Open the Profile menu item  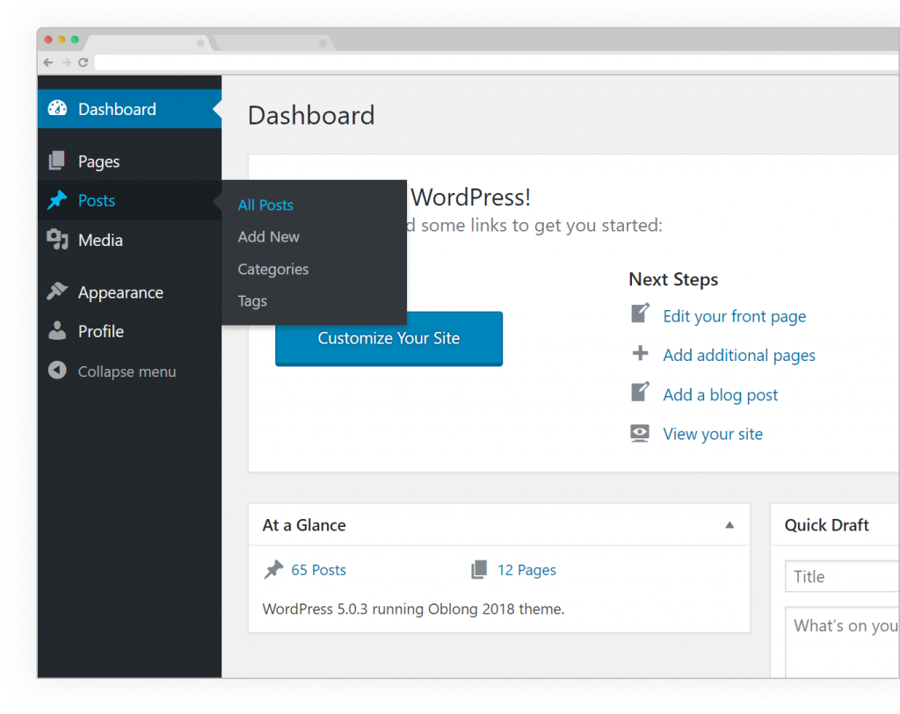[130, 331]
